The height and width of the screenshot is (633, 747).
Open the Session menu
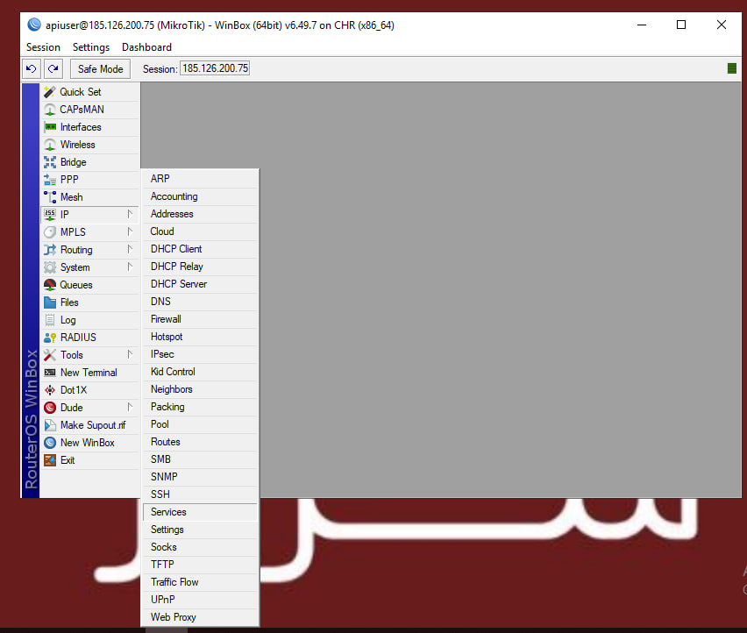pyautogui.click(x=43, y=47)
